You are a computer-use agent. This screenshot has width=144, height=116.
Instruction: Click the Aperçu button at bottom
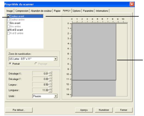tap(84, 110)
